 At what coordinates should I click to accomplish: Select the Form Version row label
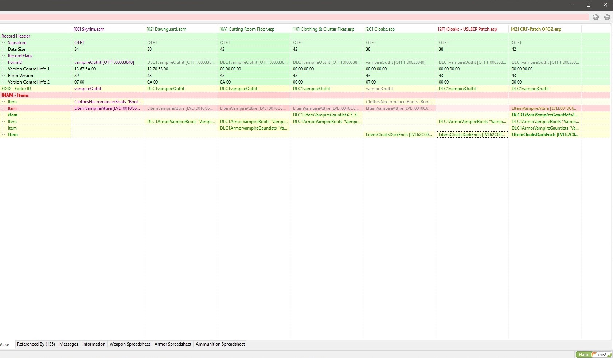20,76
